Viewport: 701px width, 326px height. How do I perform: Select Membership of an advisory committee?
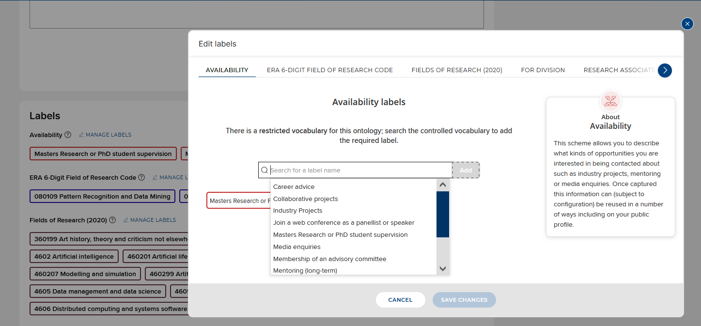tap(329, 259)
